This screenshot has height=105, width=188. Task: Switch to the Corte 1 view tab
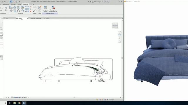pos(48,18)
